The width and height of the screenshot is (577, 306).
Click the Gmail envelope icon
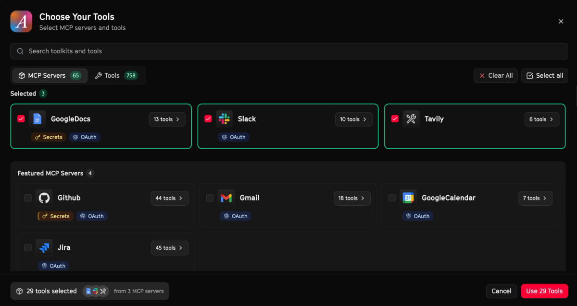[x=226, y=198]
